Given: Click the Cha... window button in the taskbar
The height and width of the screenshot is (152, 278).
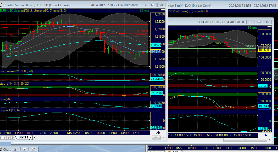Looking at the screenshot, I should point(7,149).
